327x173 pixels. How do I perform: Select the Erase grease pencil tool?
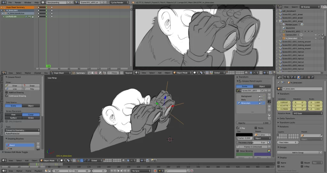31,86
